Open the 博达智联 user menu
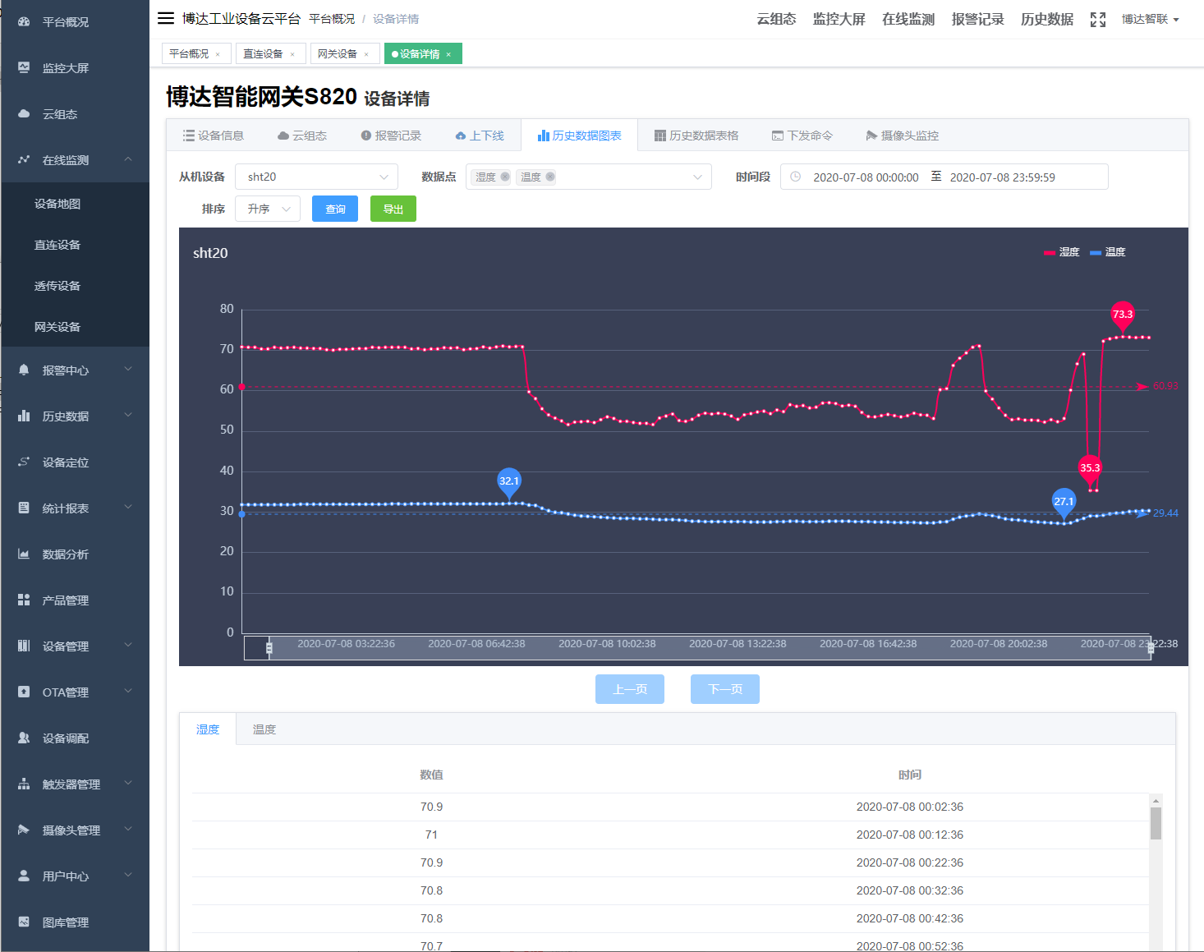Viewport: 1204px width, 952px height. click(x=1150, y=20)
